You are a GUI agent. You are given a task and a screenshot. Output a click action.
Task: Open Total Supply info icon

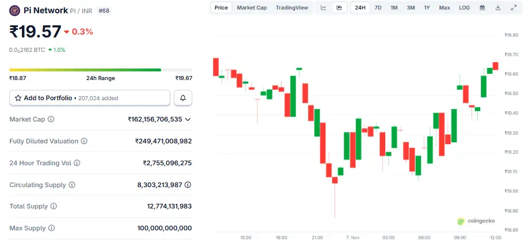[x=54, y=206]
